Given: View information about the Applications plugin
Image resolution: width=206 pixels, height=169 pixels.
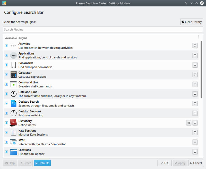Looking at the screenshot, I should [x=195, y=55].
